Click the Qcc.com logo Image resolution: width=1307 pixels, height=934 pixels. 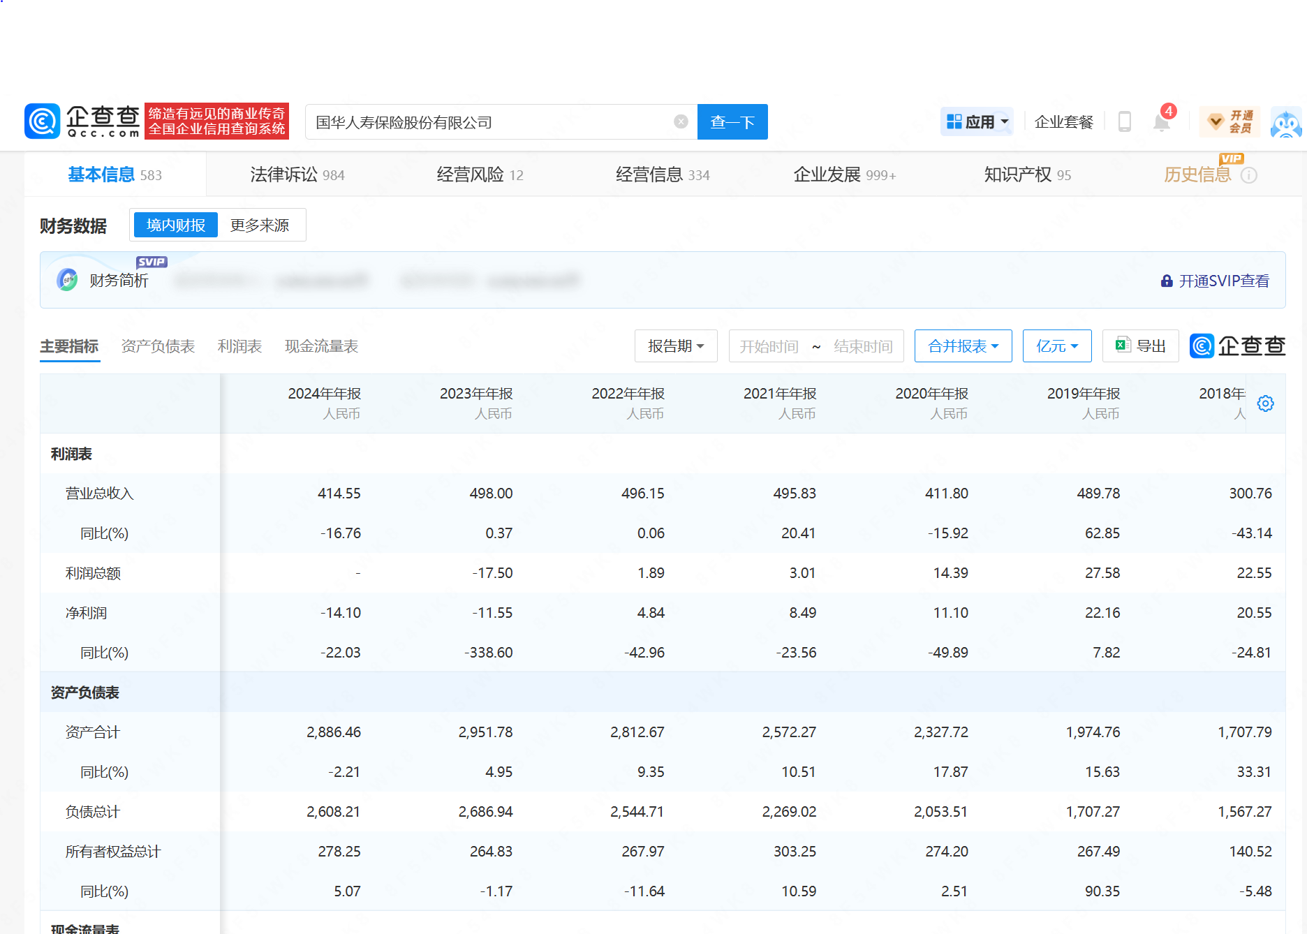point(82,121)
